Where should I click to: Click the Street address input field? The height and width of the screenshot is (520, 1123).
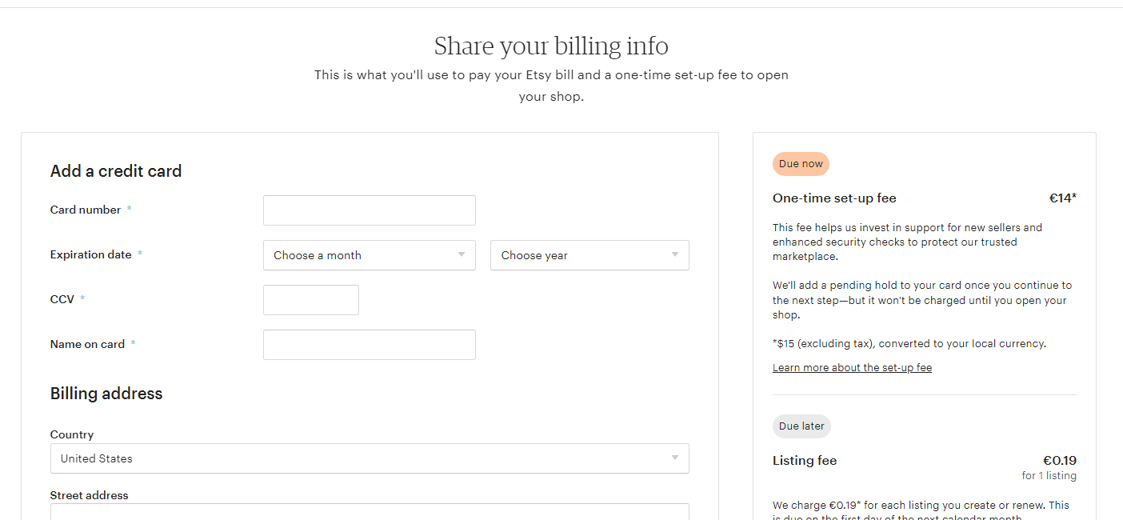tap(368, 514)
